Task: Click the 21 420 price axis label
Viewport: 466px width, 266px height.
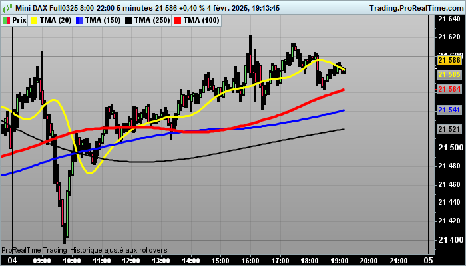Action: (449, 221)
